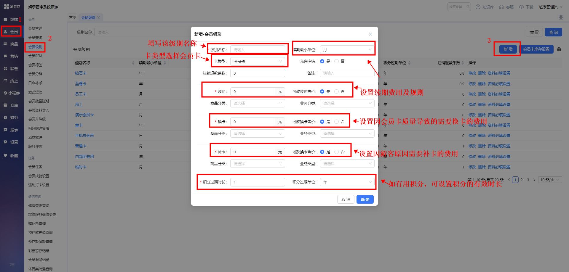The height and width of the screenshot is (272, 569).
Task: Select 否 for 可改换卡售价
Action: pos(336,122)
